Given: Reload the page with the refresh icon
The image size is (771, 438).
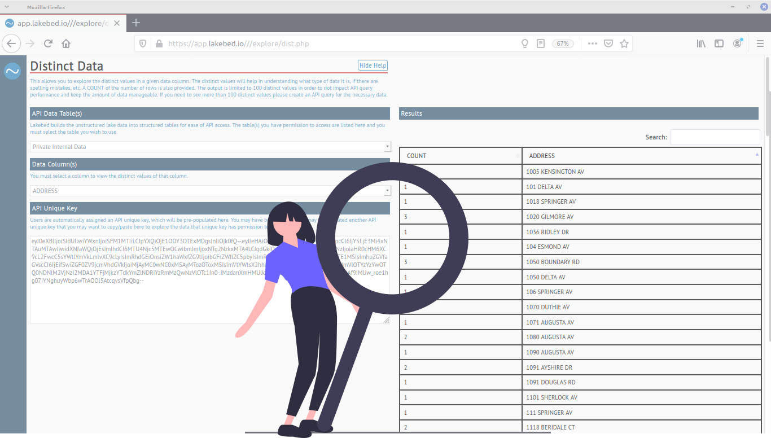Looking at the screenshot, I should click(x=49, y=43).
